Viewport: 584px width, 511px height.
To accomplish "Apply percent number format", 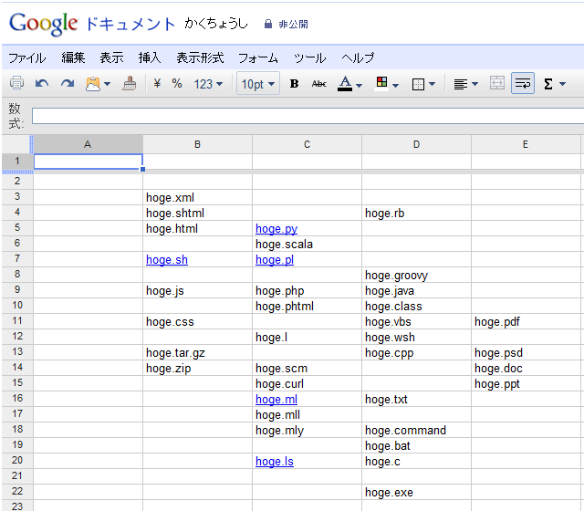I will pyautogui.click(x=177, y=83).
